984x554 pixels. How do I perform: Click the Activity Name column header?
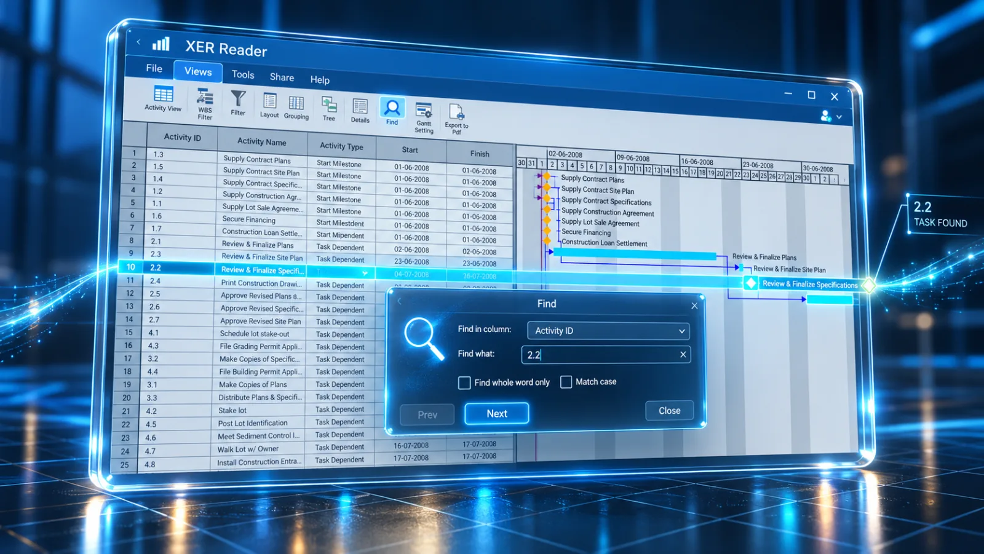(x=262, y=141)
